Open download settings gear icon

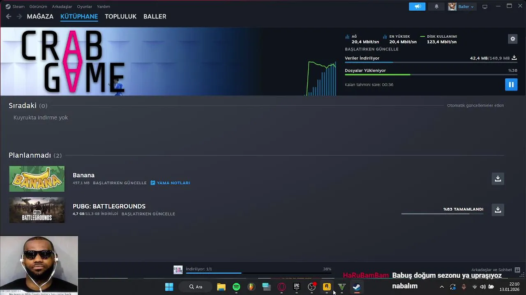(x=513, y=39)
